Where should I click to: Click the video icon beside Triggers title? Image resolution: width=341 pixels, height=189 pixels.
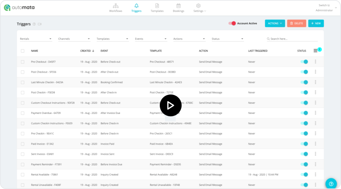click(x=40, y=24)
